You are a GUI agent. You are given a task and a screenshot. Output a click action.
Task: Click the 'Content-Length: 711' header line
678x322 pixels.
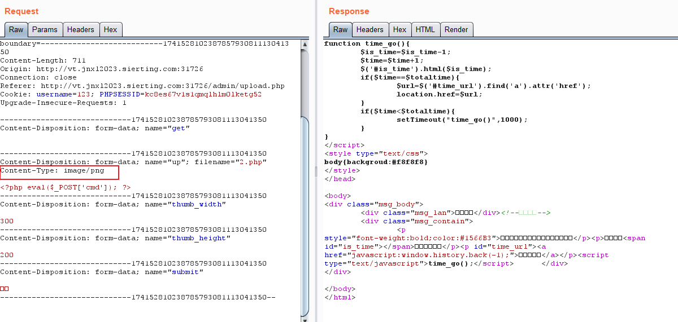pyautogui.click(x=43, y=60)
